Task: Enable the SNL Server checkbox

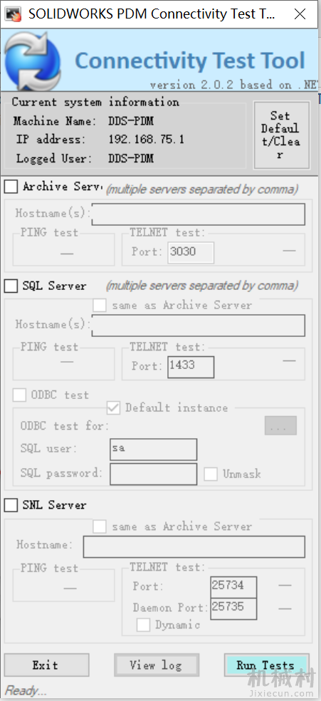Action: [11, 505]
